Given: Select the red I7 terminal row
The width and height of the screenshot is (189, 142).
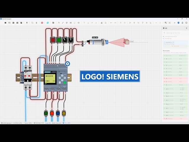Looking at the screenshot, I should [175, 82].
